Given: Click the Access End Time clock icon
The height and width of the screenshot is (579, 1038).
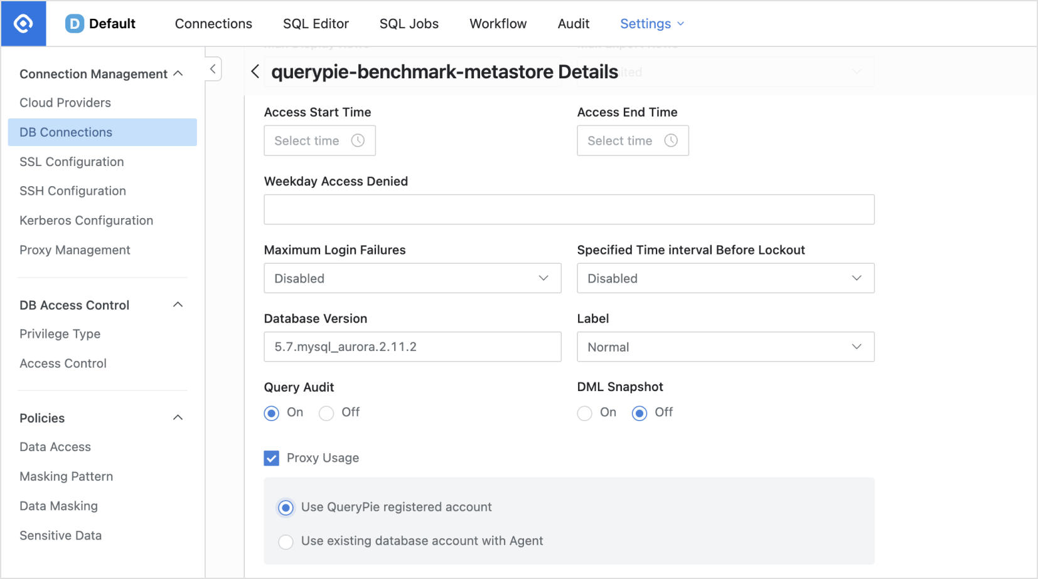Looking at the screenshot, I should click(671, 140).
